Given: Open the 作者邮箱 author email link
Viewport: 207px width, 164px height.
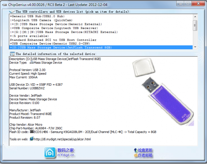Looking at the screenshot, I should (x=145, y=155).
